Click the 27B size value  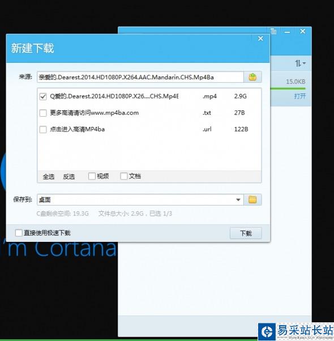(x=239, y=113)
